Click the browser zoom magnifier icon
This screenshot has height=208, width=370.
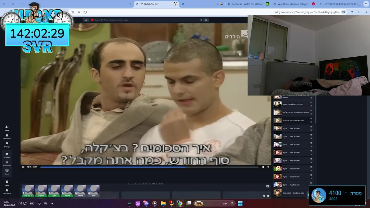79,12
